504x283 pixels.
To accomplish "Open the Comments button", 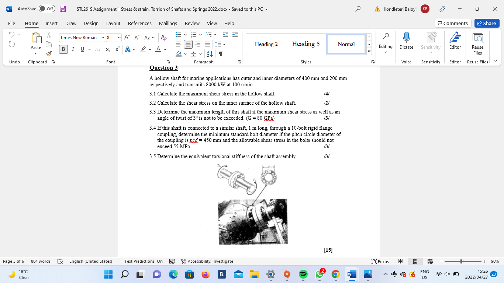I will point(453,23).
